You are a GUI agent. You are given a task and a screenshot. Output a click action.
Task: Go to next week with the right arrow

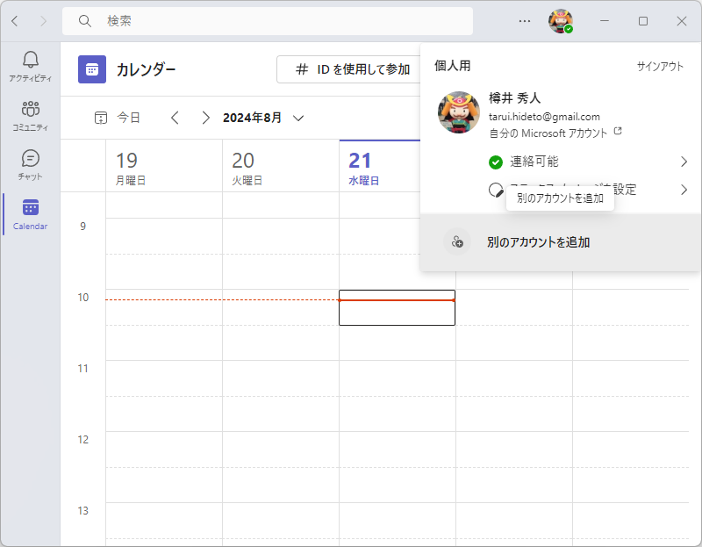205,117
